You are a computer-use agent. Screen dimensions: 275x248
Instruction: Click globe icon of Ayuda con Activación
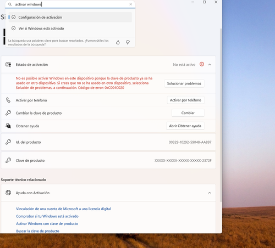(8, 193)
